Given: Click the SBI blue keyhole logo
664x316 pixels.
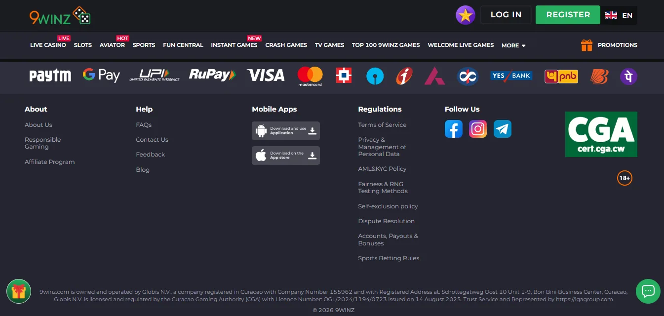Looking at the screenshot, I should point(375,76).
